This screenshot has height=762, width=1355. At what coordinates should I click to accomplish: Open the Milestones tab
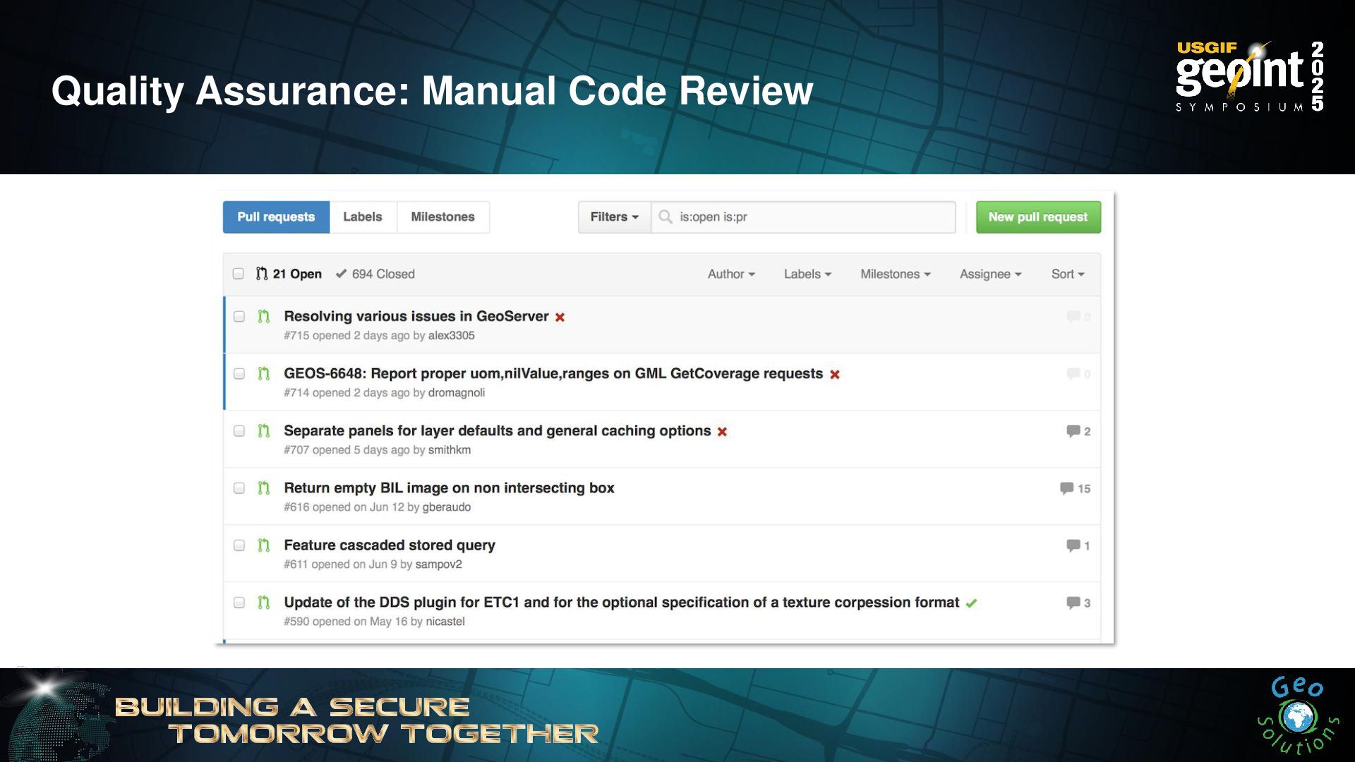442,217
